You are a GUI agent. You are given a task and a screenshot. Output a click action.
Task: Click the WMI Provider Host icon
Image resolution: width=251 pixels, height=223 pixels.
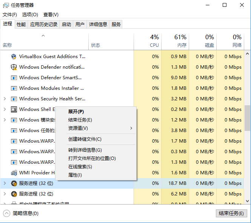click(14, 173)
